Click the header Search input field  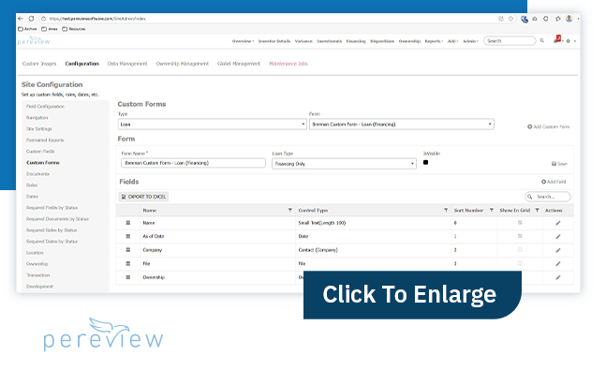coord(510,40)
